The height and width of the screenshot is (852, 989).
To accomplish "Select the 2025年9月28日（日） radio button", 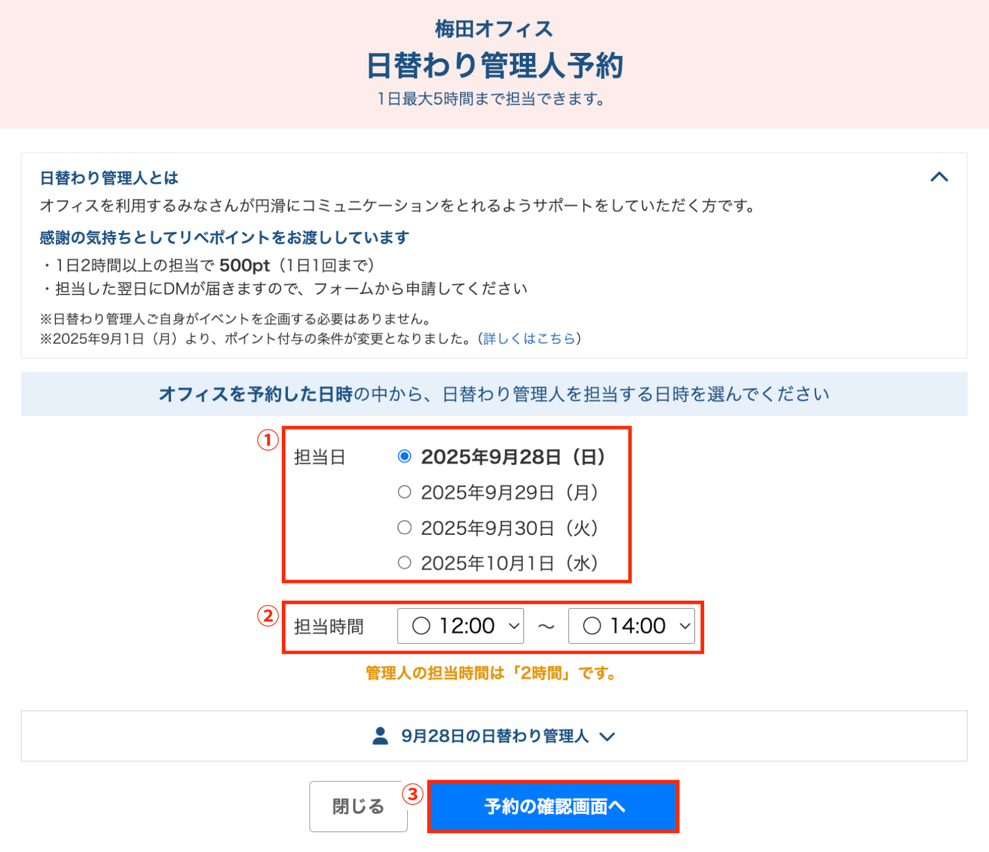I will (x=404, y=455).
